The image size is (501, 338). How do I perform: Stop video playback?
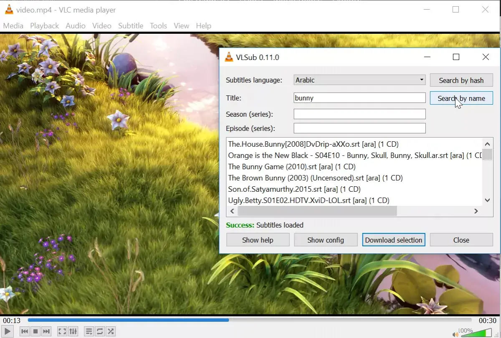(35, 332)
